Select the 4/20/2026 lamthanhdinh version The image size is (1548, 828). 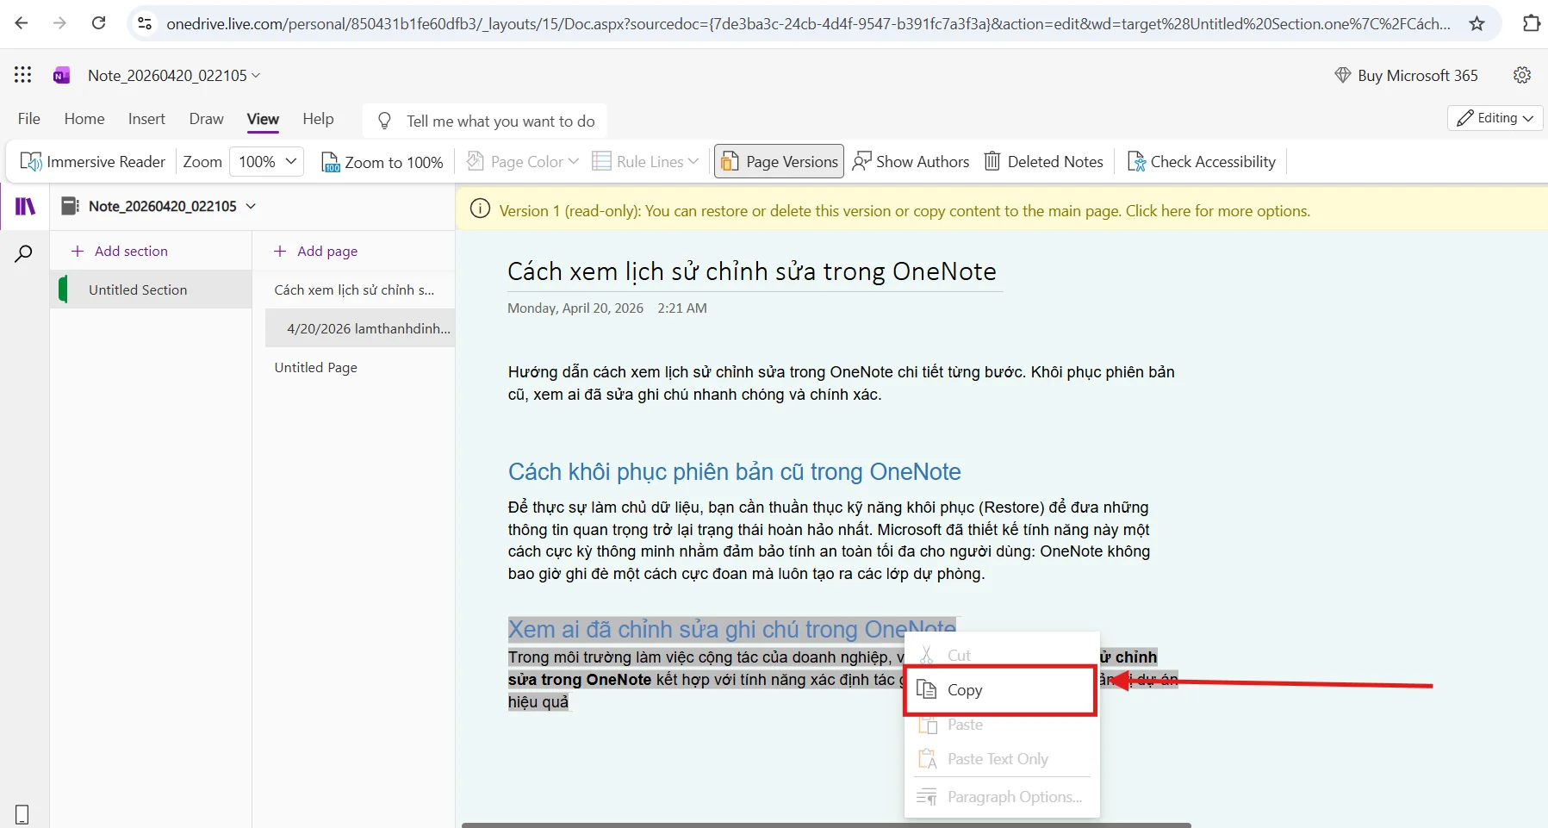pos(360,328)
